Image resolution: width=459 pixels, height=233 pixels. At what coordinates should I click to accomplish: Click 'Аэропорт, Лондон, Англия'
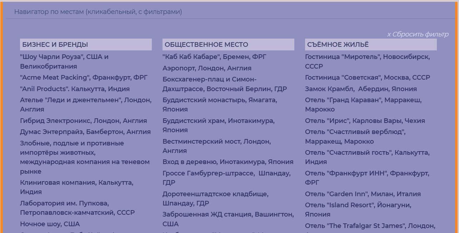click(206, 68)
